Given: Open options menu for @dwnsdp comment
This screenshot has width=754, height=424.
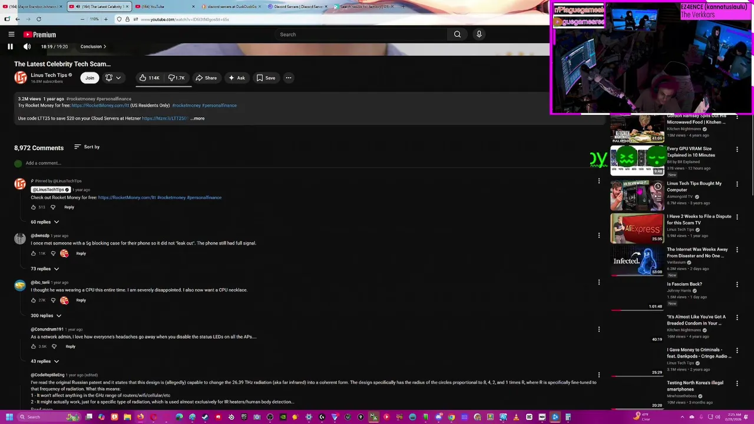Looking at the screenshot, I should click(599, 236).
